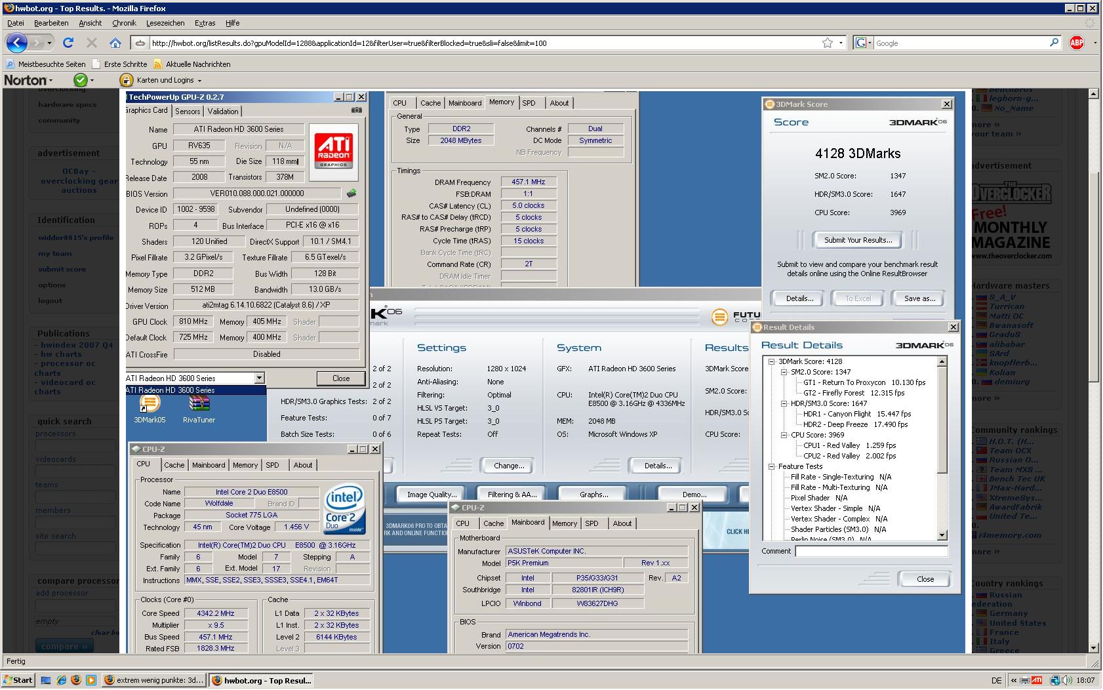Bookmark this page with the star icon
1103x690 pixels.
828,43
